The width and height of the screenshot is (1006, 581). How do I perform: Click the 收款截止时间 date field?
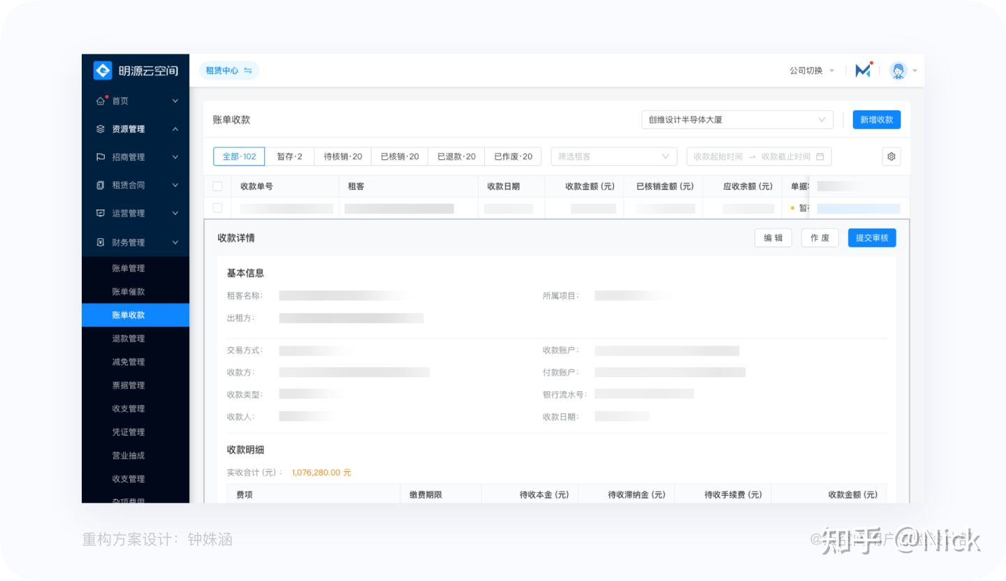pos(786,156)
